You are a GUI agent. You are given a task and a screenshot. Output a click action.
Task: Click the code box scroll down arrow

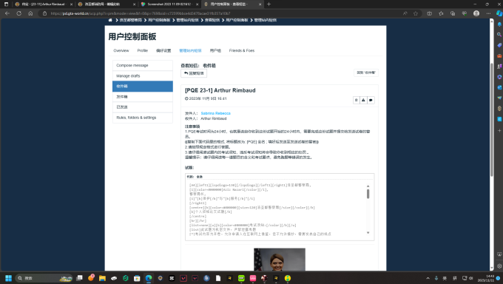[368, 233]
